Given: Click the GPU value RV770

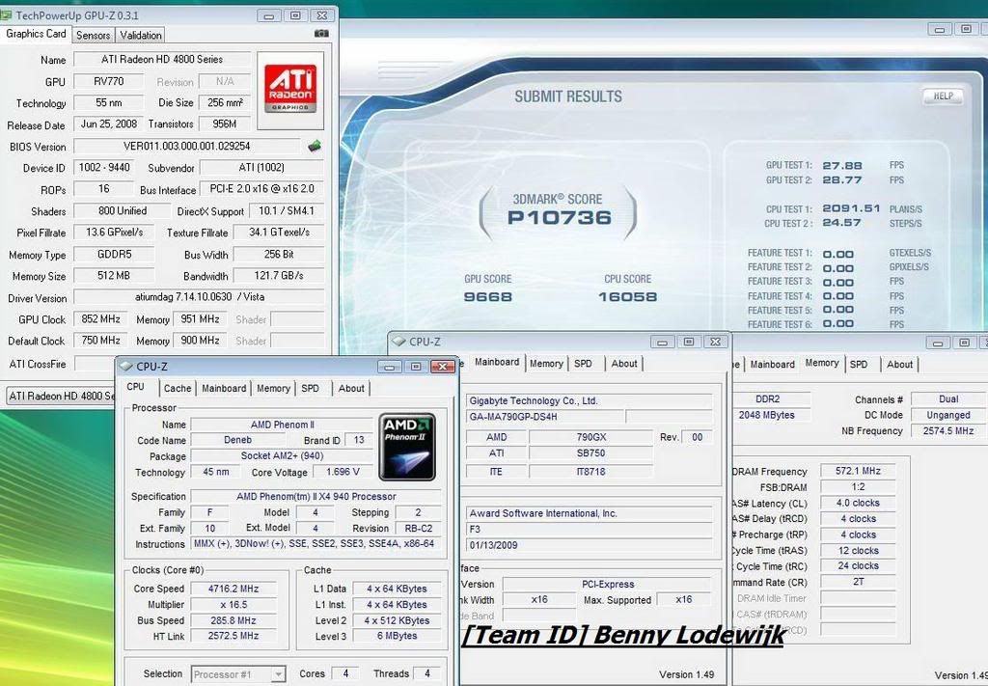Looking at the screenshot, I should pyautogui.click(x=108, y=81).
